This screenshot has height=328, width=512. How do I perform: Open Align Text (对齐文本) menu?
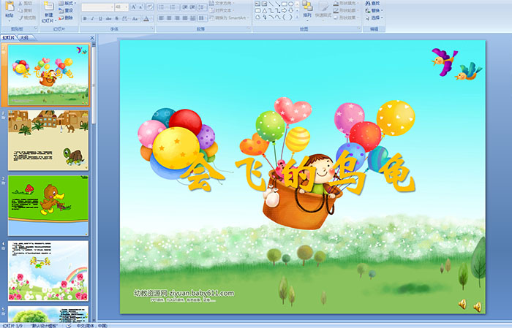tap(222, 10)
